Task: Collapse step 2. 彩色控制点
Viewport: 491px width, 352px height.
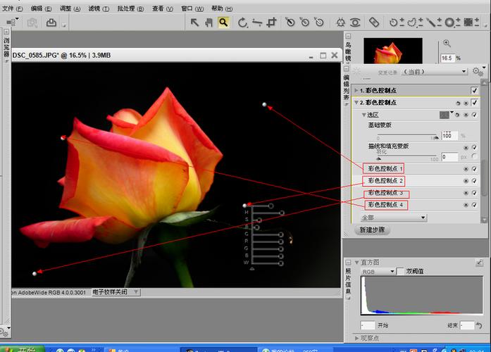Action: pyautogui.click(x=356, y=103)
